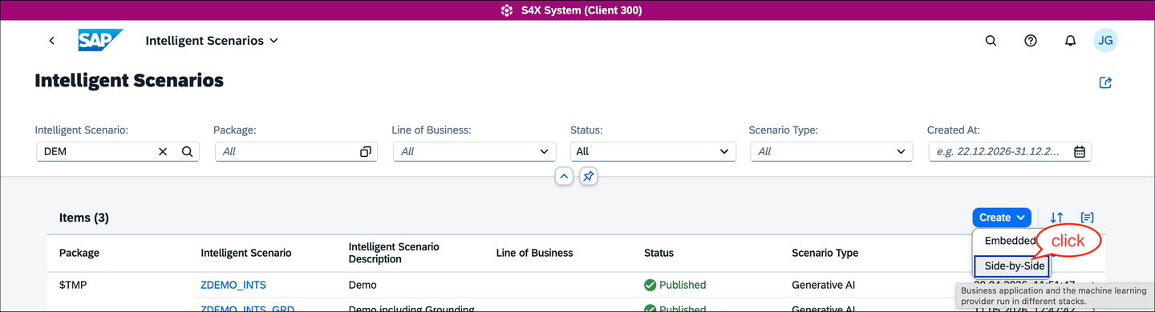Click search icon in Intelligent Scenario field
This screenshot has height=312, width=1155.
click(187, 151)
